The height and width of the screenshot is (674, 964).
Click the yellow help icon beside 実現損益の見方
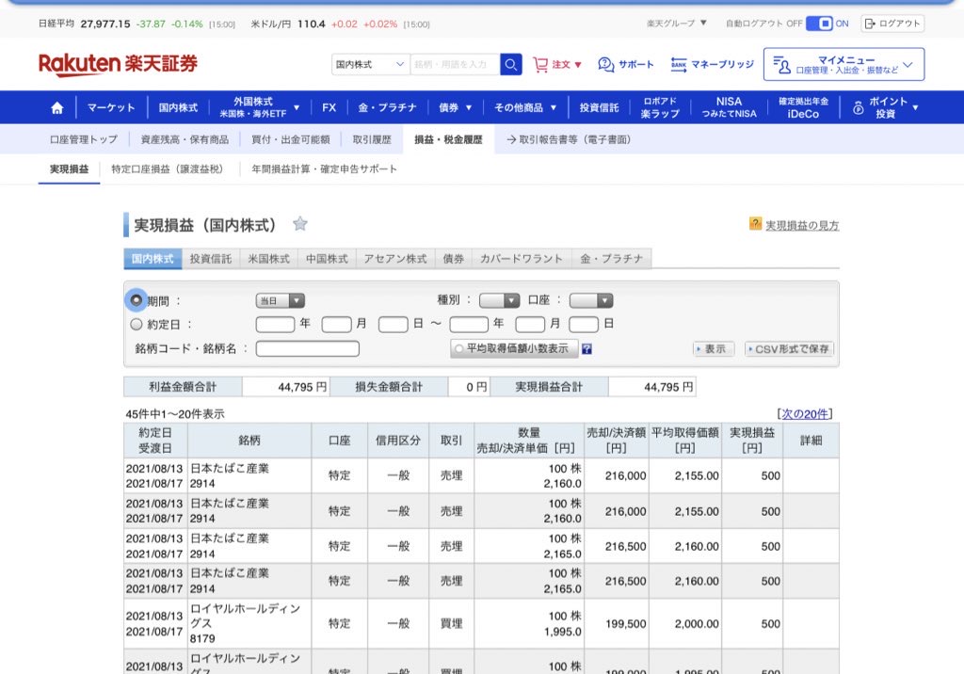pyautogui.click(x=755, y=224)
